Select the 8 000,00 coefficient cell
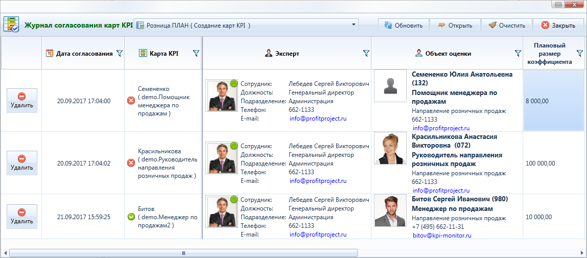Viewport: 587px width, 258px height. tap(553, 101)
